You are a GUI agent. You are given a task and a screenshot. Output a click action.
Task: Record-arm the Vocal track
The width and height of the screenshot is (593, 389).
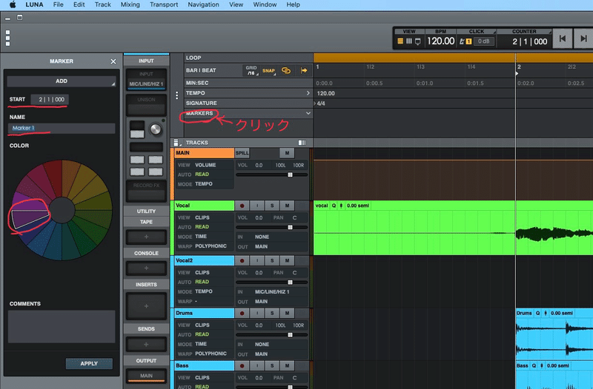pos(242,206)
